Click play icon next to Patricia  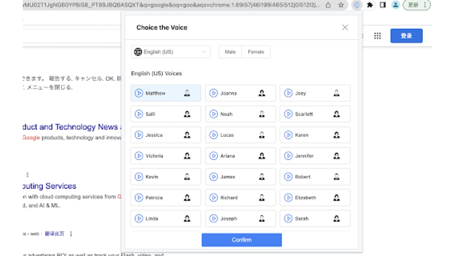[139, 197]
